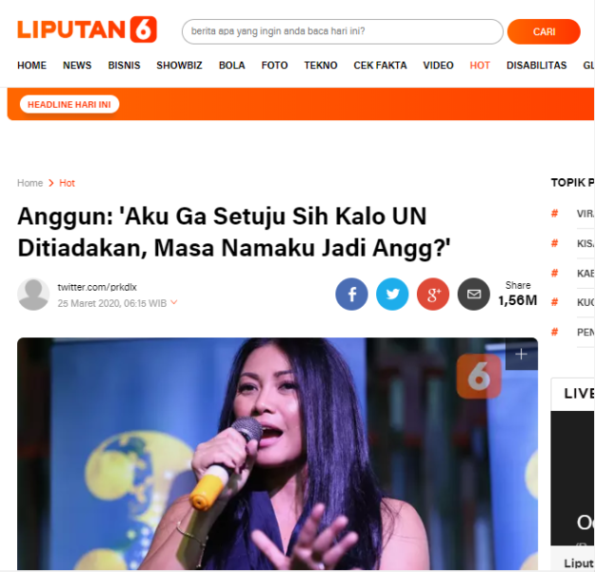The height and width of the screenshot is (572, 595).
Task: Click the hashtag icon beside VIR topic
Action: (554, 214)
